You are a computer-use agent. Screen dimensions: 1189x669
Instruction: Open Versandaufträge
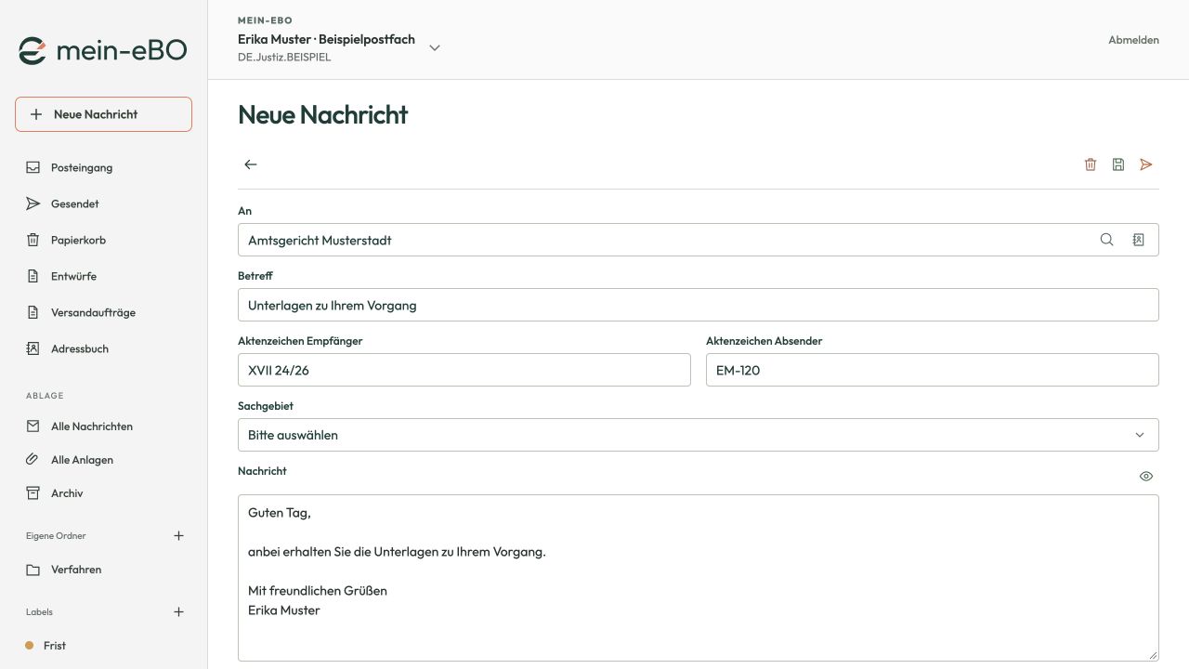pos(103,312)
